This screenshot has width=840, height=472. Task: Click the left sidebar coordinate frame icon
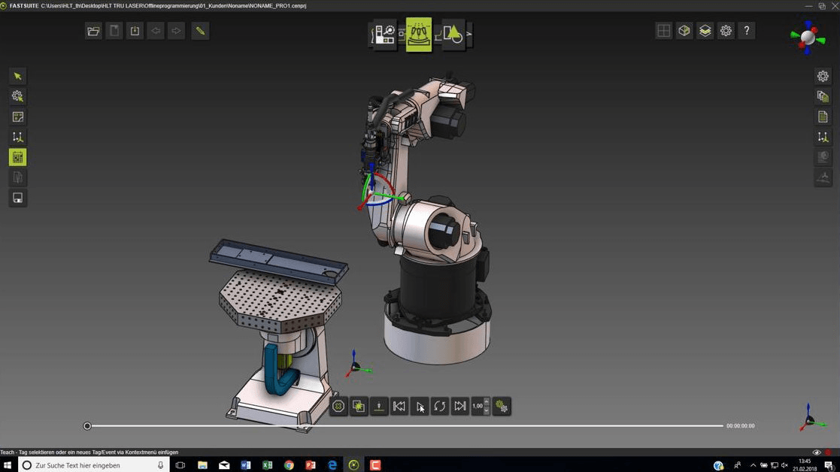[x=18, y=137]
